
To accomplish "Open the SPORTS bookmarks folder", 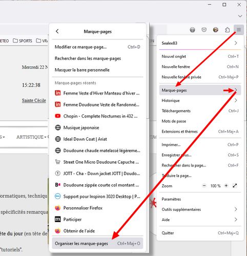I will pyautogui.click(x=23, y=41).
